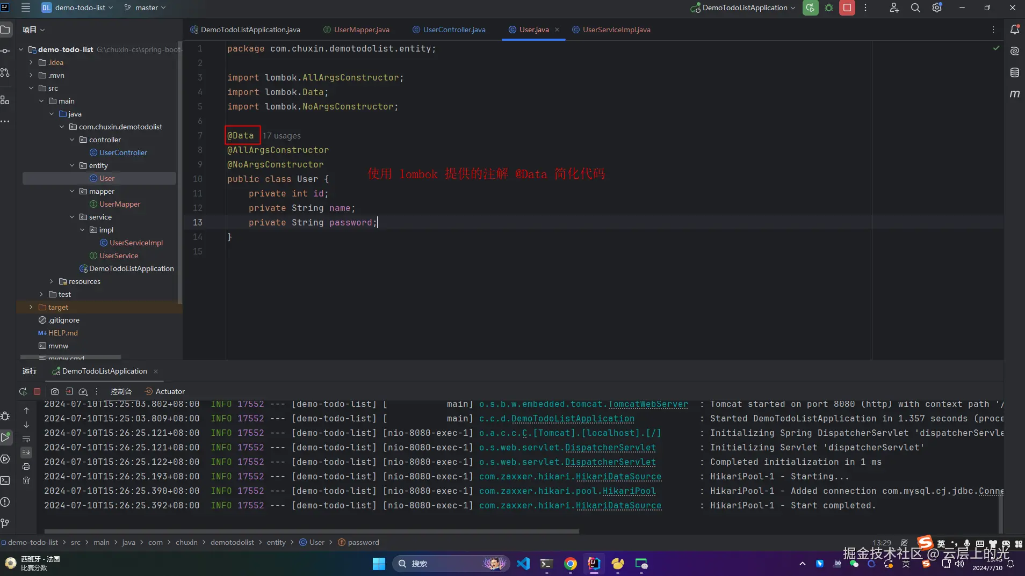Viewport: 1025px width, 576px height.
Task: Jump down the stack trace with down arrow
Action: 26,425
